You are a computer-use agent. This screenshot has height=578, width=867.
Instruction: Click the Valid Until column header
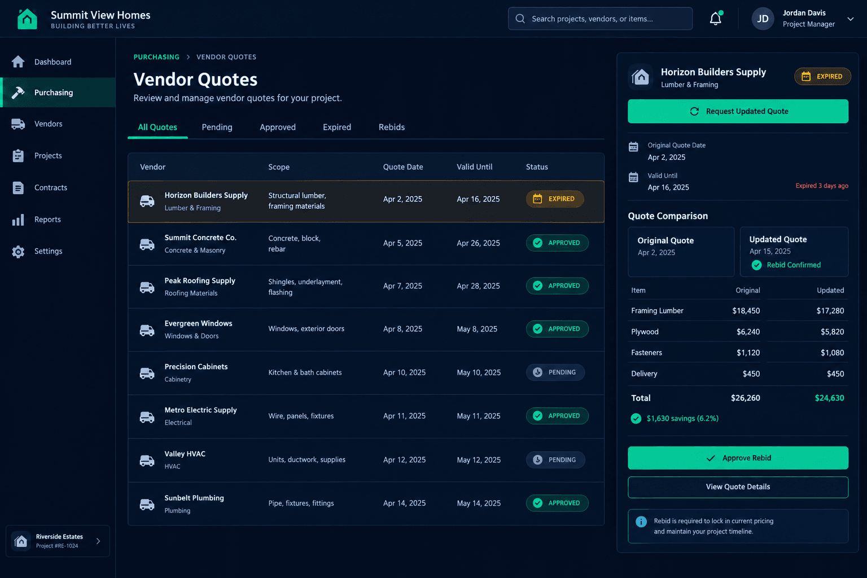[474, 167]
